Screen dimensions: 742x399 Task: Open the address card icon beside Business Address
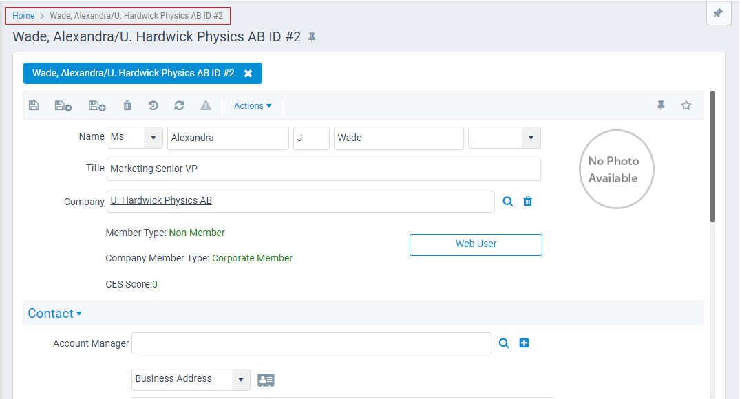click(x=266, y=379)
